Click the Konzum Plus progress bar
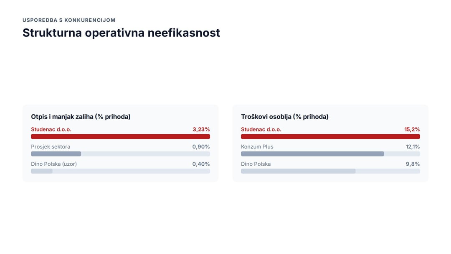This screenshot has width=451, height=254. (x=330, y=154)
